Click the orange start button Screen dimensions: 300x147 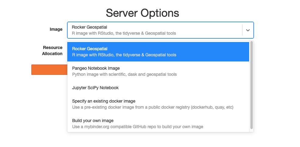pyautogui.click(x=49, y=70)
